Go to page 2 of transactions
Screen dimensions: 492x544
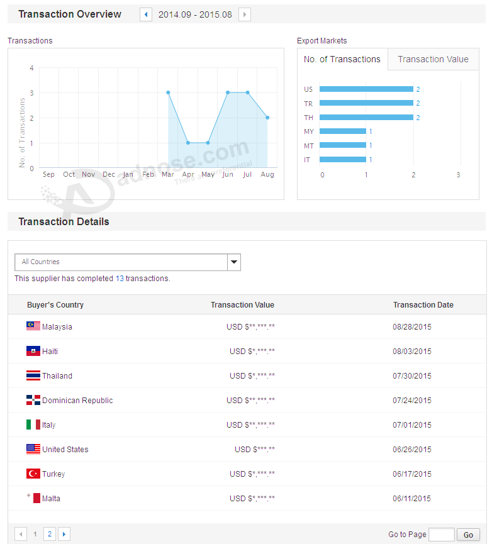[50, 534]
